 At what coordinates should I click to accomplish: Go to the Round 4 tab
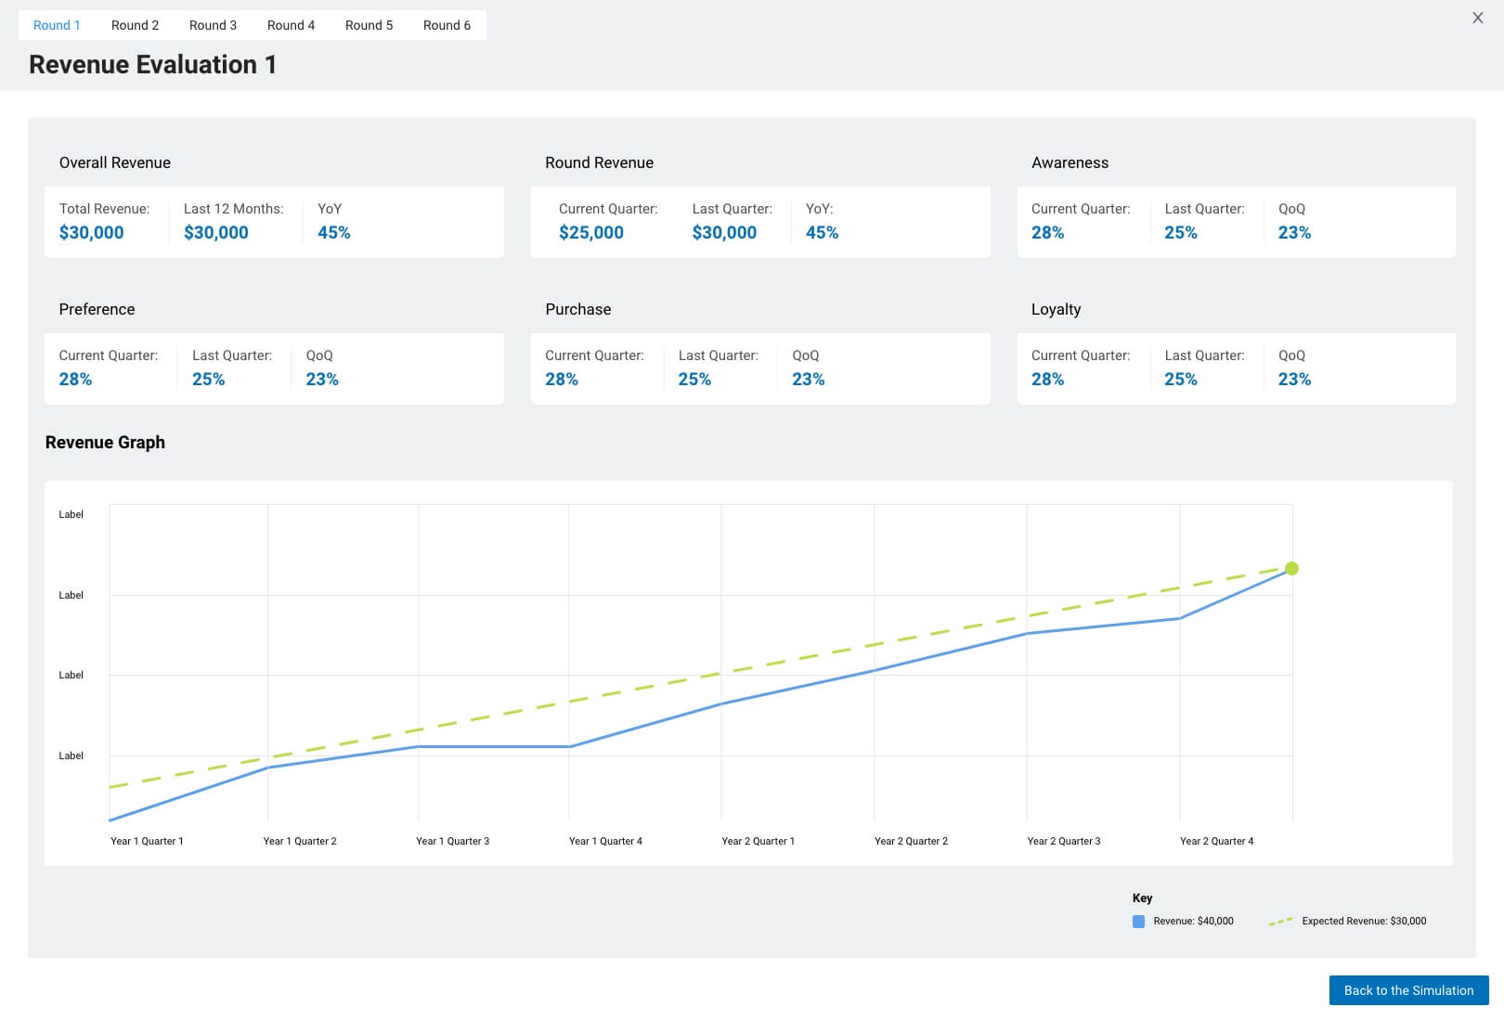click(x=291, y=25)
